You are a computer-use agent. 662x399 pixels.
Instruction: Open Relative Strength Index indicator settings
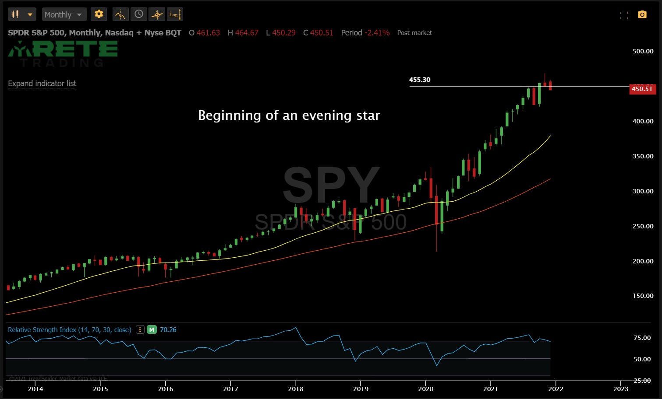coord(69,330)
